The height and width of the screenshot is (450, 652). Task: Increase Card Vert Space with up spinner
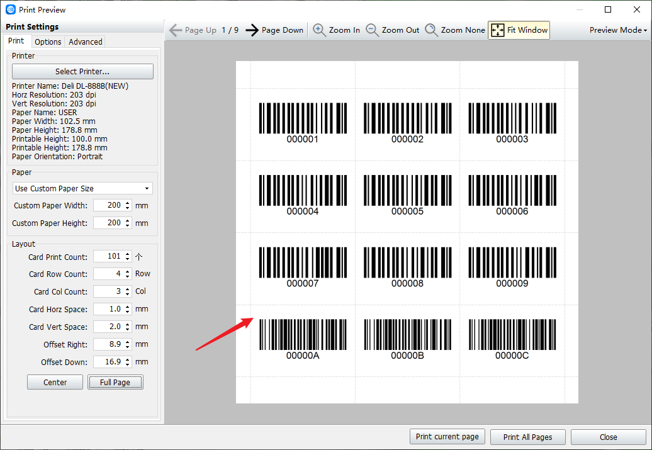pyautogui.click(x=128, y=324)
